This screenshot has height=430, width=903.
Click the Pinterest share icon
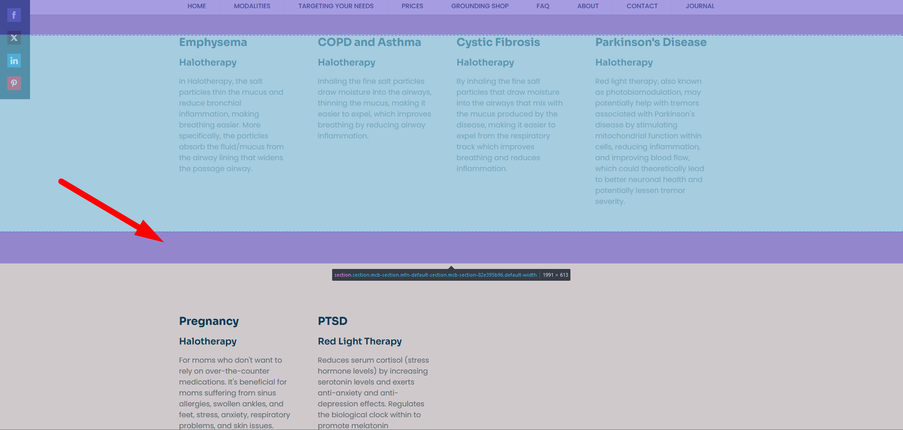[14, 83]
